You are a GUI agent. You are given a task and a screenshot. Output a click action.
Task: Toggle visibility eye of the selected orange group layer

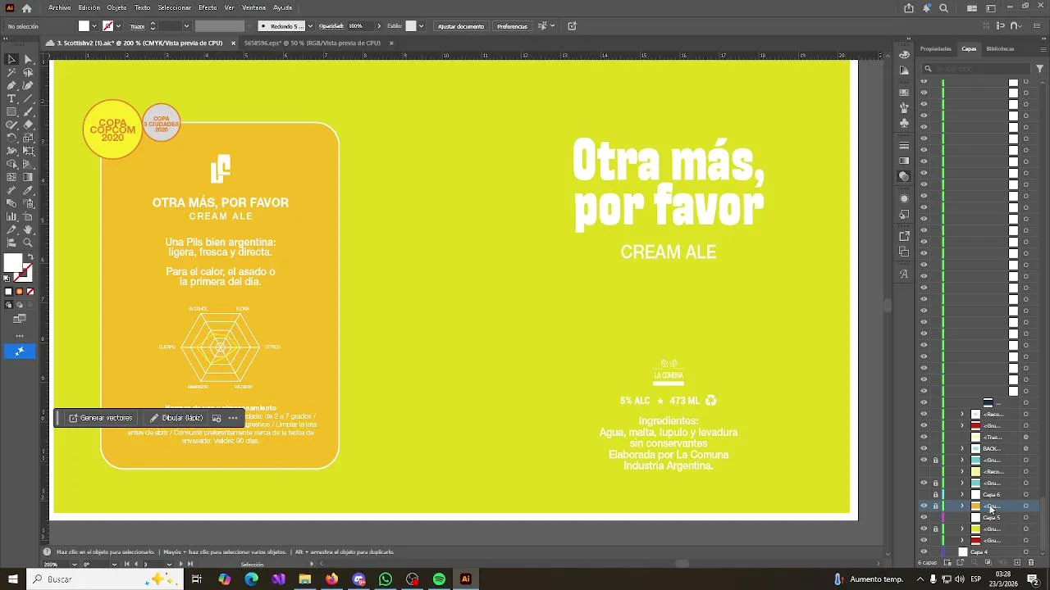(x=924, y=506)
